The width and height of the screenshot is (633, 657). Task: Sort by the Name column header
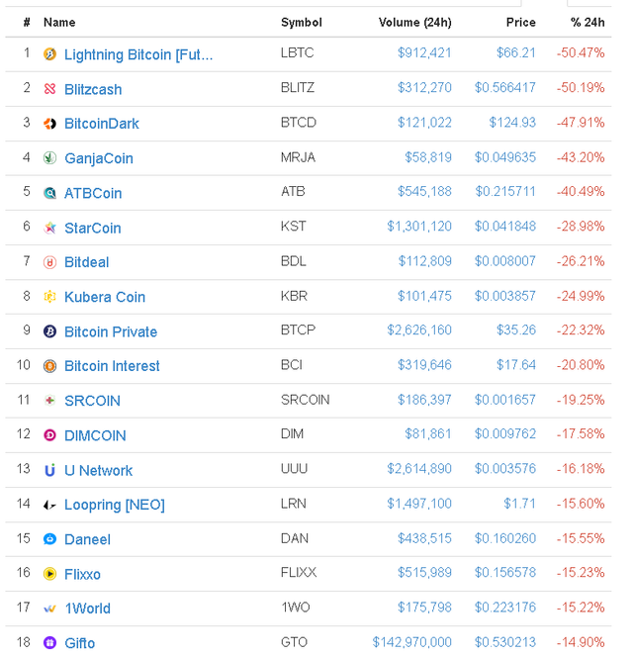point(59,22)
